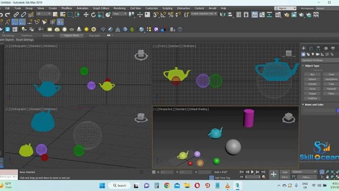The image size is (339, 191).
Task: Open the Customize menu
Action: (151, 8)
